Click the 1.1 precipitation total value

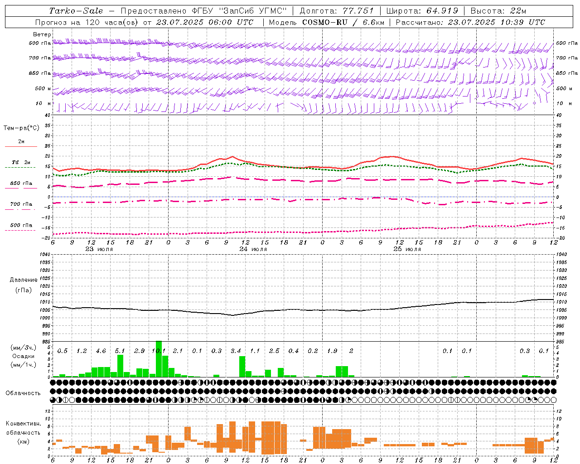255,351
